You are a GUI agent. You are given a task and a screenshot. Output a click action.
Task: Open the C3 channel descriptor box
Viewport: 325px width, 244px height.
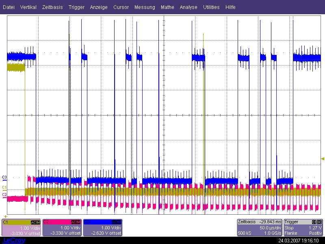(x=103, y=228)
